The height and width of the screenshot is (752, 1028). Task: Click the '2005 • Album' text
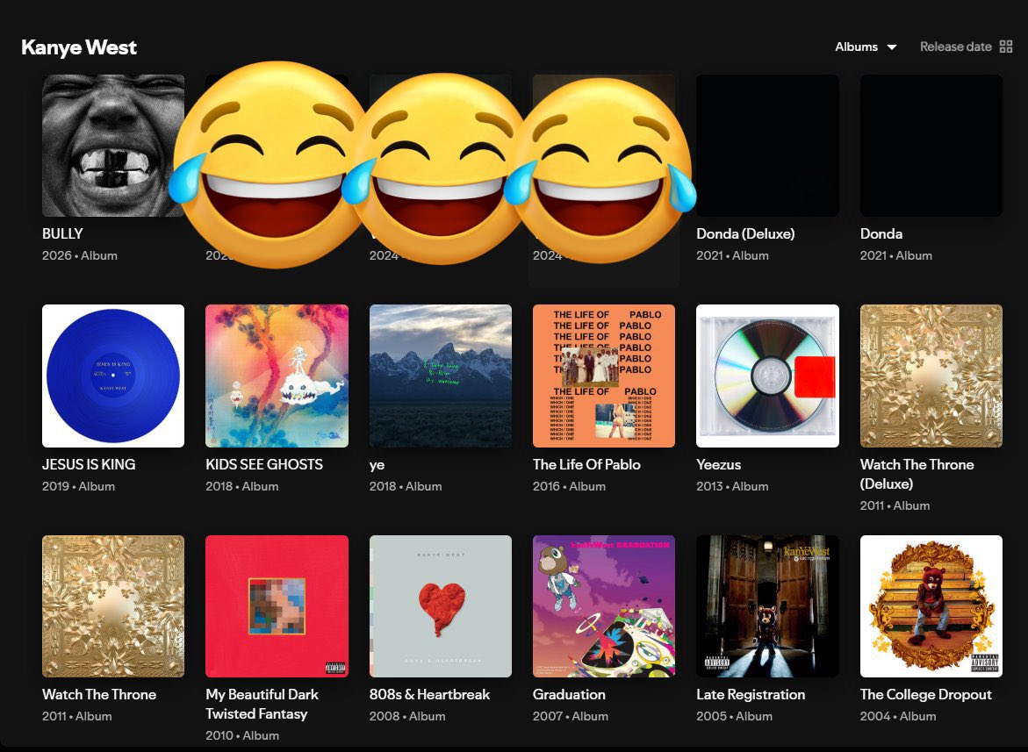[x=734, y=716]
